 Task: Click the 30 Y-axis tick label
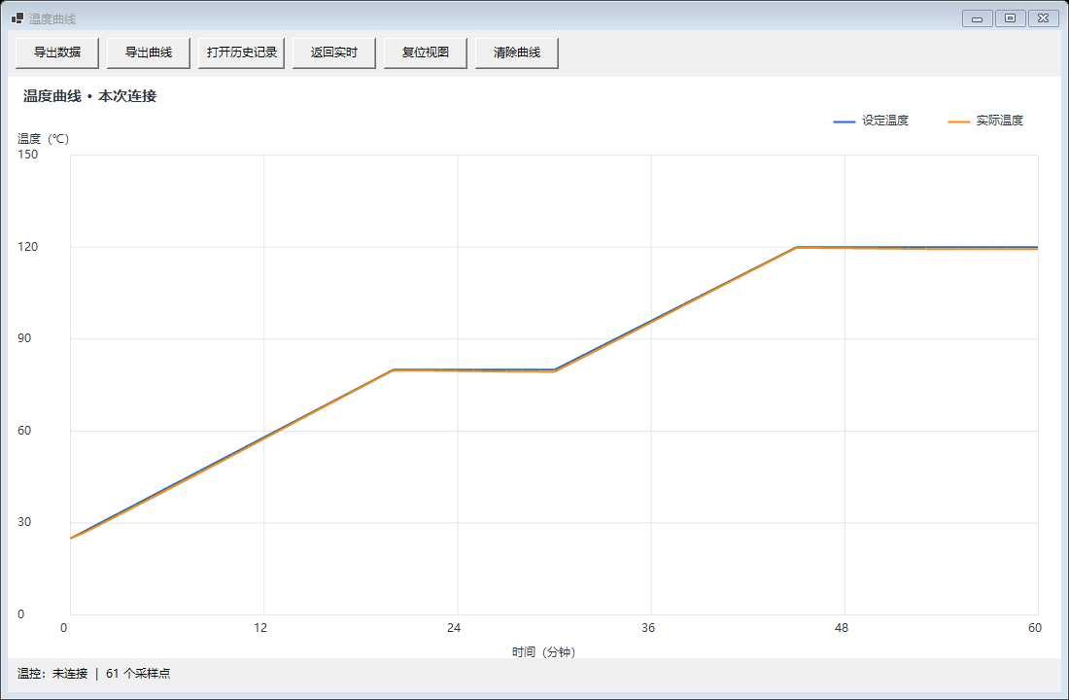coord(24,522)
